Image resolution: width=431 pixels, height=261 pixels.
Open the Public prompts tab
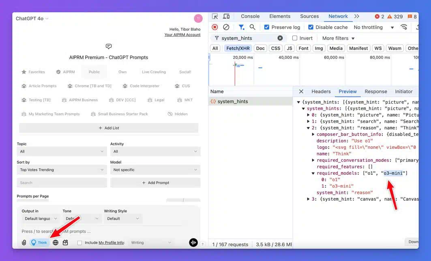[x=94, y=72]
